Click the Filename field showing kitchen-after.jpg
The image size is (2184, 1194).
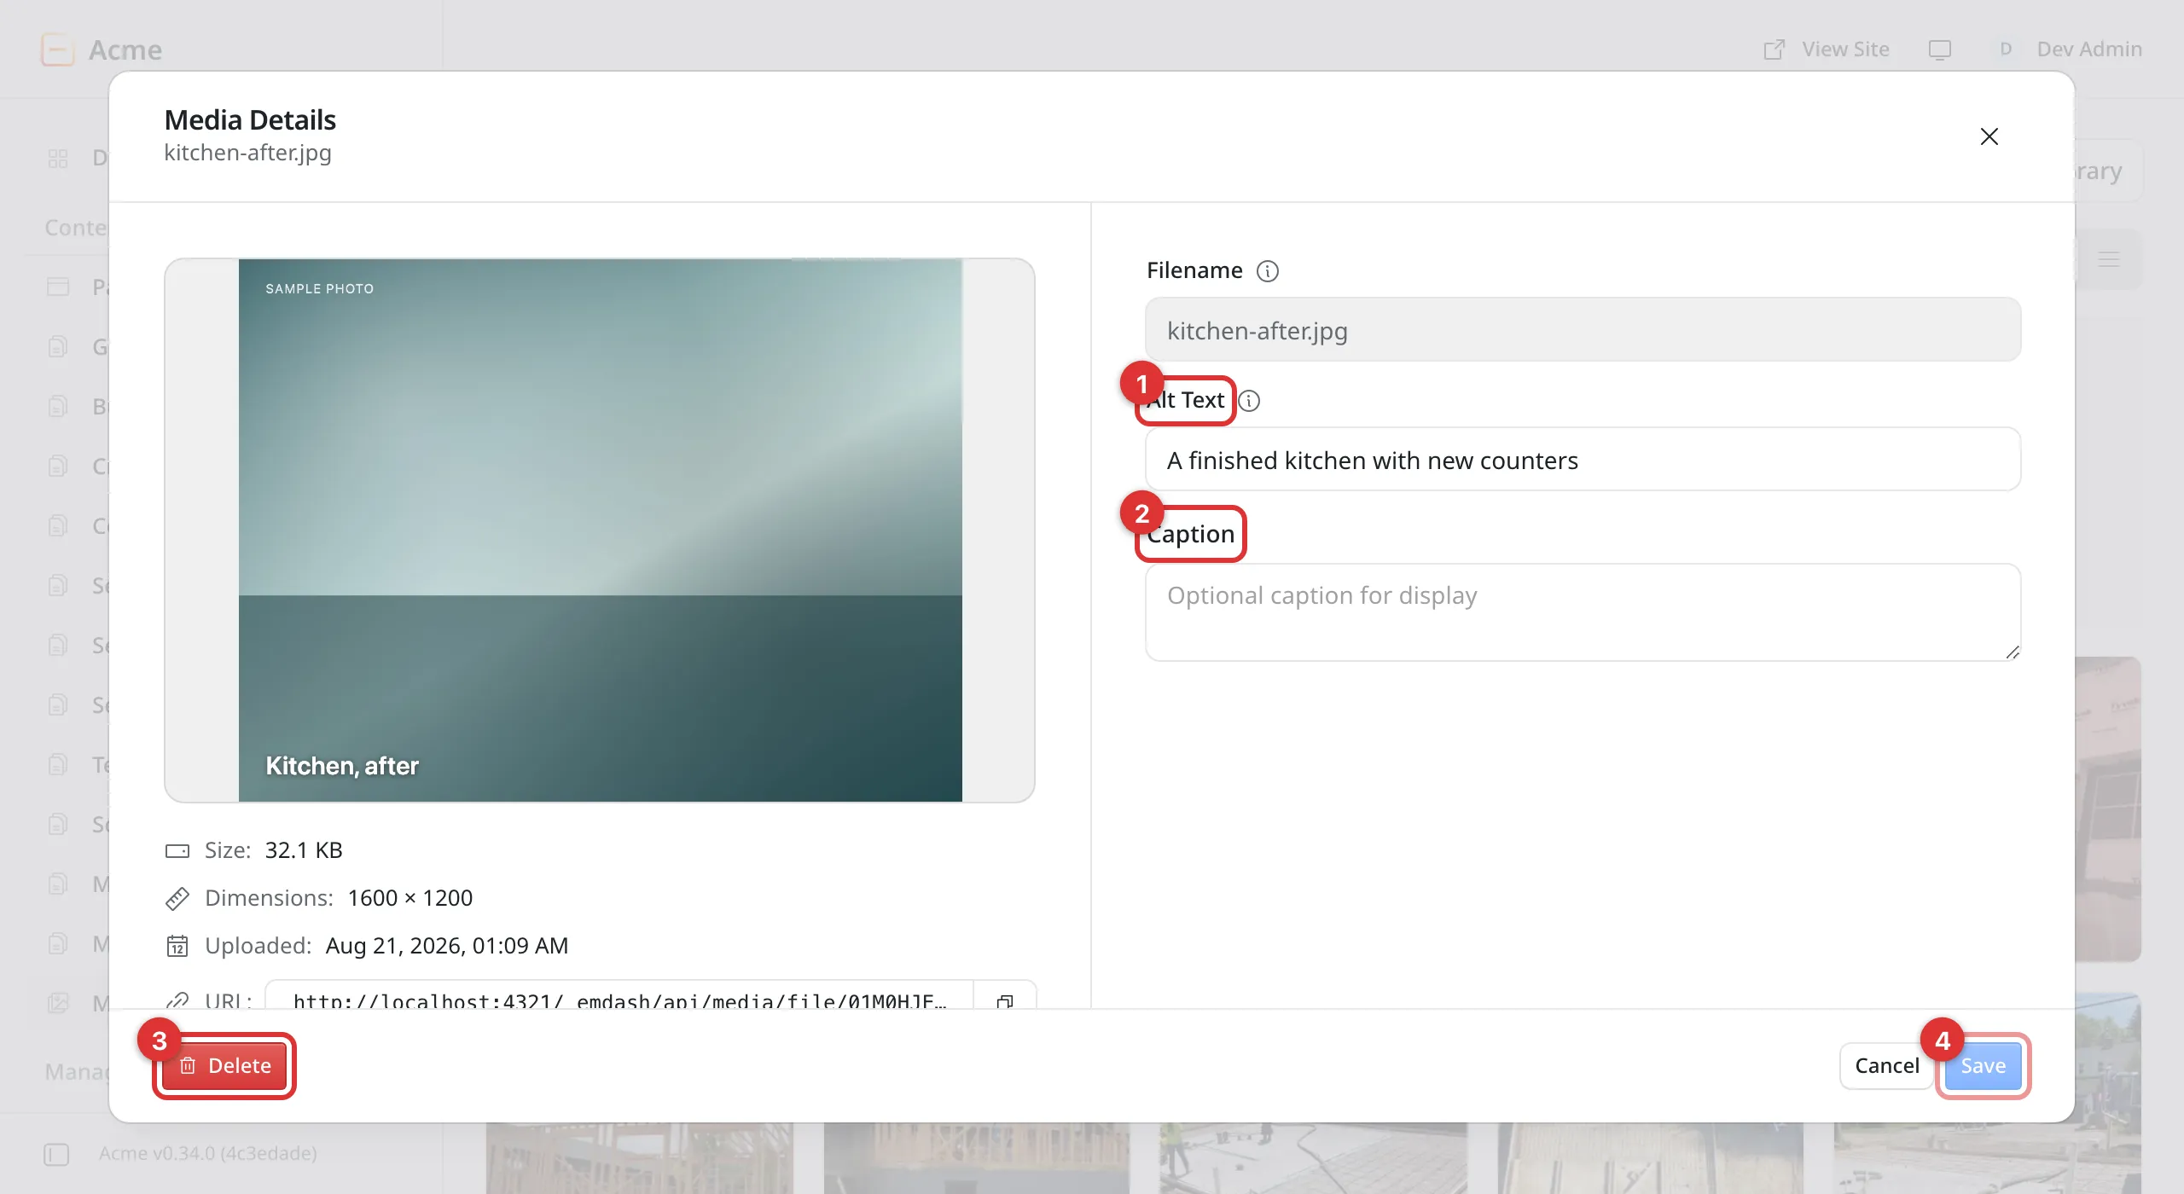coord(1583,330)
